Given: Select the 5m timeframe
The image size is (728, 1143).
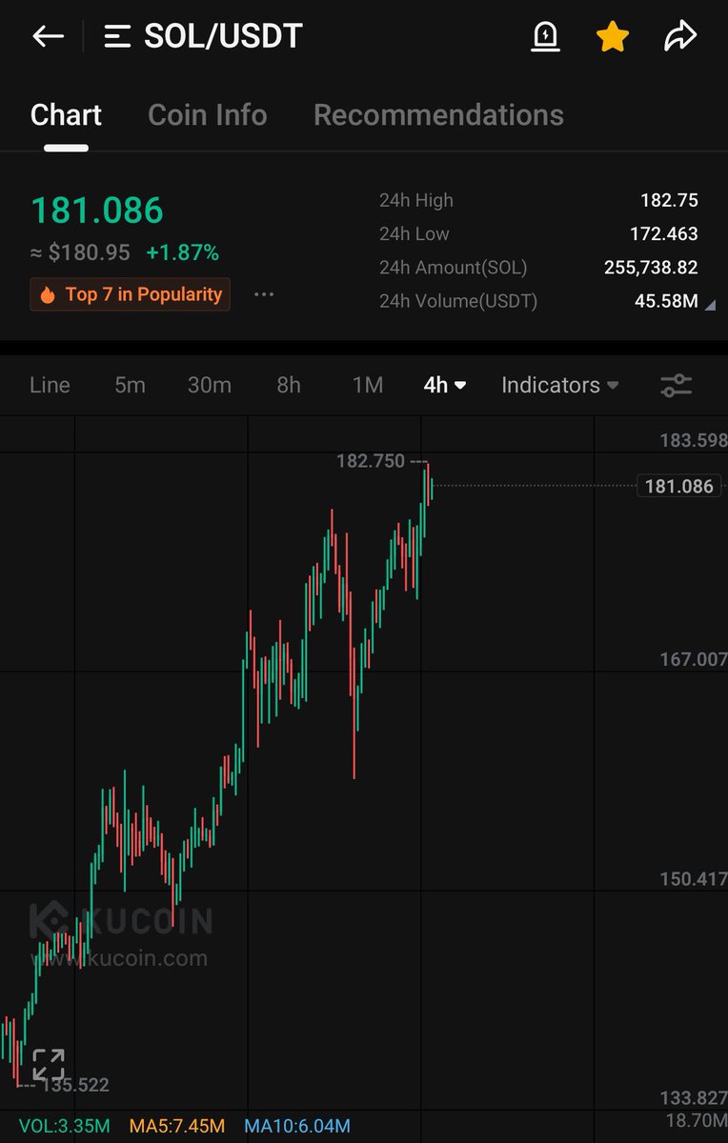Looking at the screenshot, I should coord(130,385).
